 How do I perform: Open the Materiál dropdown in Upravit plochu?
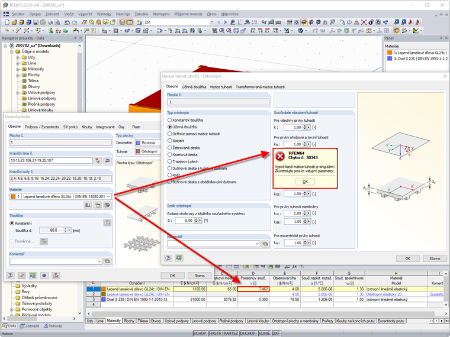(x=108, y=196)
